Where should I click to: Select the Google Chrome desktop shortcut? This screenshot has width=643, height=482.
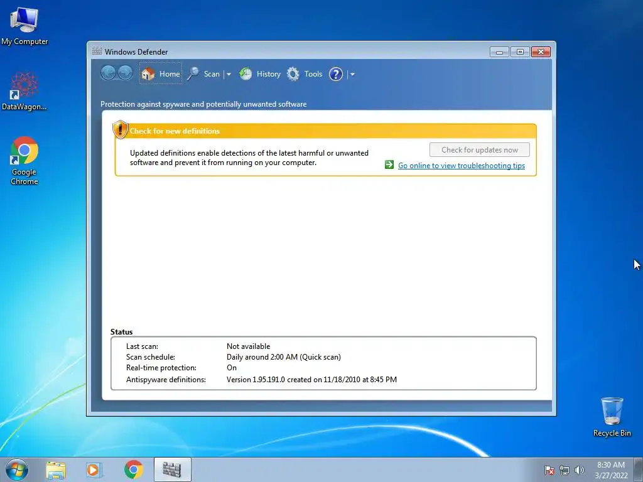click(x=24, y=161)
